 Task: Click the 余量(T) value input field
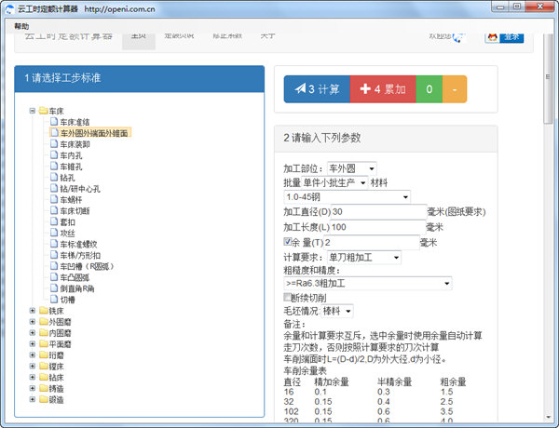click(x=372, y=243)
